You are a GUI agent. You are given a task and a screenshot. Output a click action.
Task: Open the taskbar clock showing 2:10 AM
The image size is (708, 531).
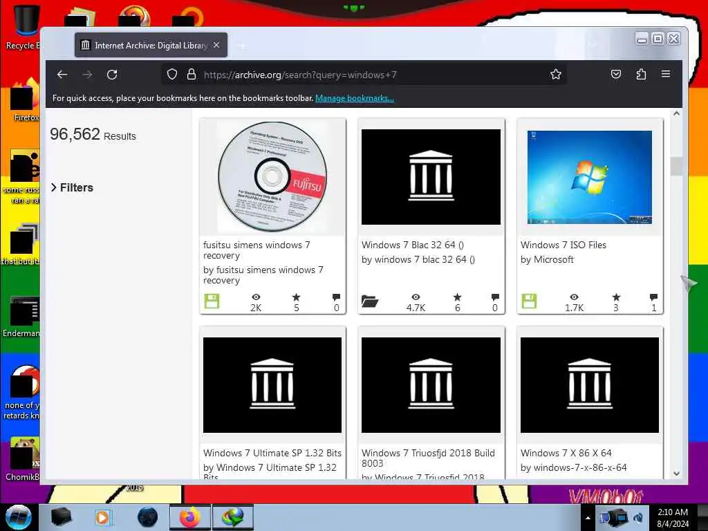pyautogui.click(x=673, y=518)
